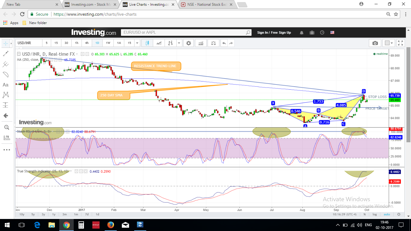Screen dimensions: 411x231
Task: Take a chart snapshot with camera icon
Action: click(x=375, y=43)
